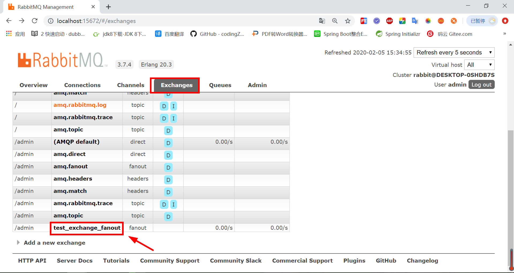This screenshot has height=273, width=514.
Task: Open the (AMQP default) exchange
Action: [76, 142]
